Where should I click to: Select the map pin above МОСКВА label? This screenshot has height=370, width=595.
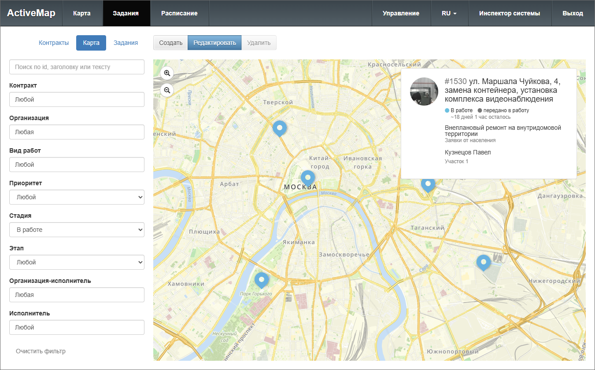(x=308, y=178)
